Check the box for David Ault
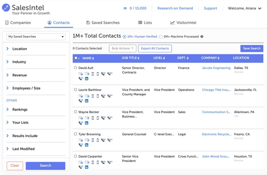 click(75, 68)
